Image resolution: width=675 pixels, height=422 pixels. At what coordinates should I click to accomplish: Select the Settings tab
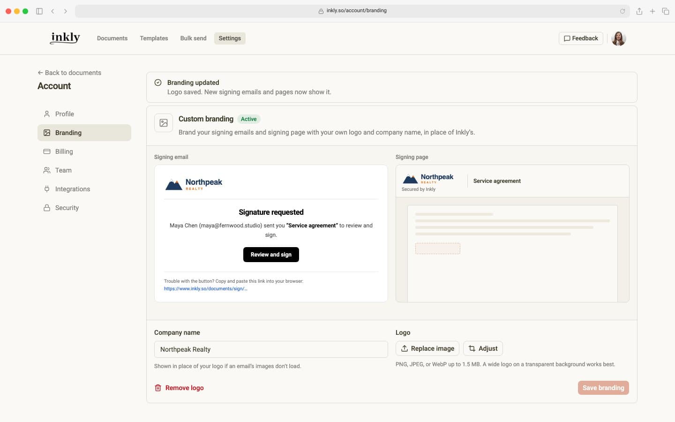[230, 38]
